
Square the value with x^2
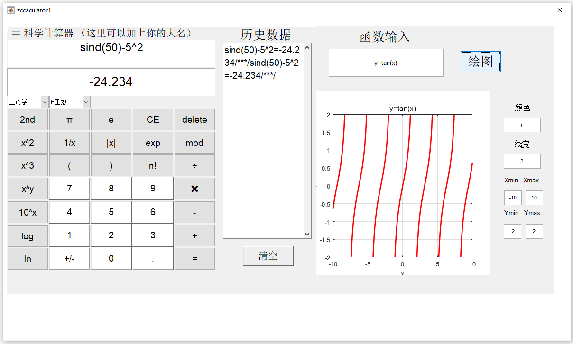28,143
